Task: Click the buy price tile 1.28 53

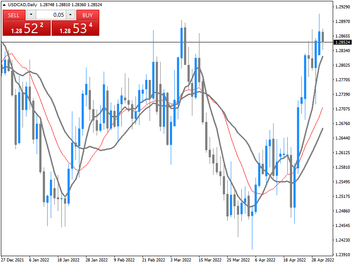Action: point(75,28)
